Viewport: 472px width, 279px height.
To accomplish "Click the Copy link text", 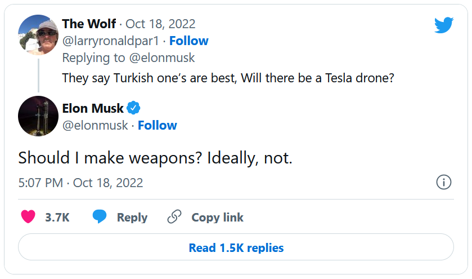I will [217, 218].
